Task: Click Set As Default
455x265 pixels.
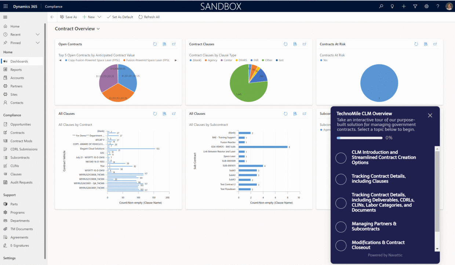Action: coord(120,17)
